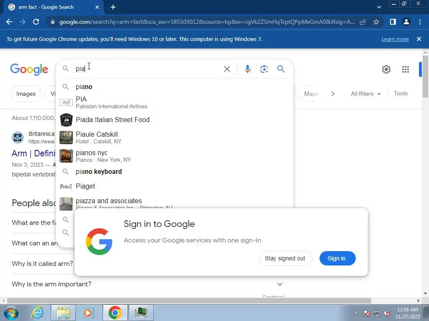
Task: Click the network tray icon
Action: click(377, 313)
